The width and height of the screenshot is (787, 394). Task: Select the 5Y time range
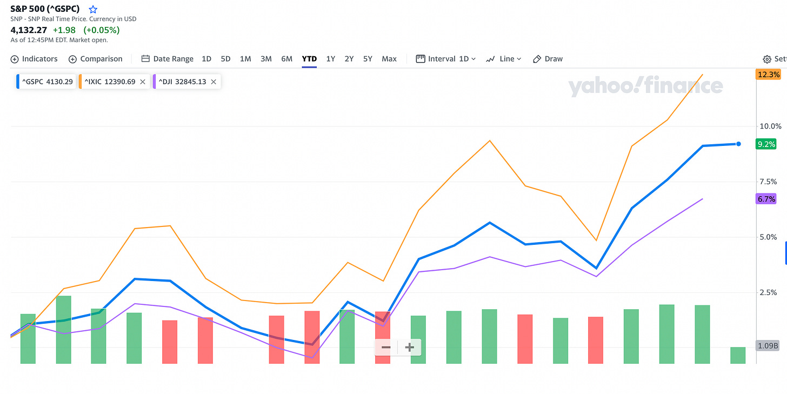368,59
